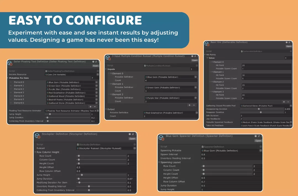
Task: Open help for Basic Ore Gatherable Definition
Action: [x=287, y=42]
